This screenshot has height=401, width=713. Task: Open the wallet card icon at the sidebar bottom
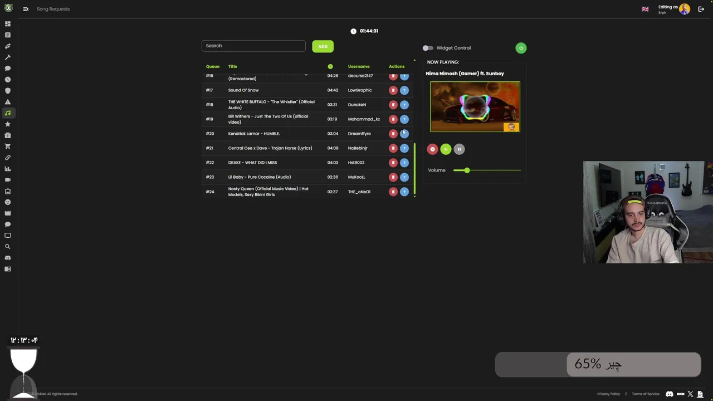(8, 269)
